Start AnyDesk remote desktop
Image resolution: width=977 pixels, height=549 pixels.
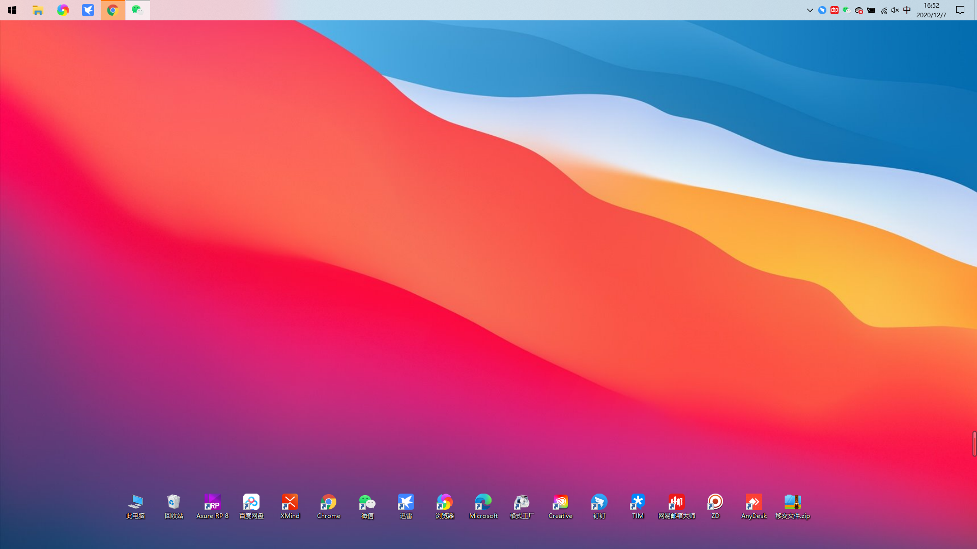pyautogui.click(x=754, y=503)
